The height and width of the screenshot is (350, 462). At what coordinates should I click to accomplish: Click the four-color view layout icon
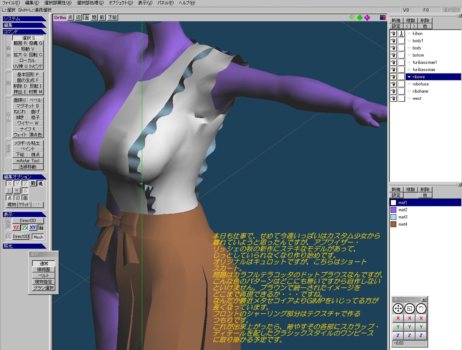(383, 17)
